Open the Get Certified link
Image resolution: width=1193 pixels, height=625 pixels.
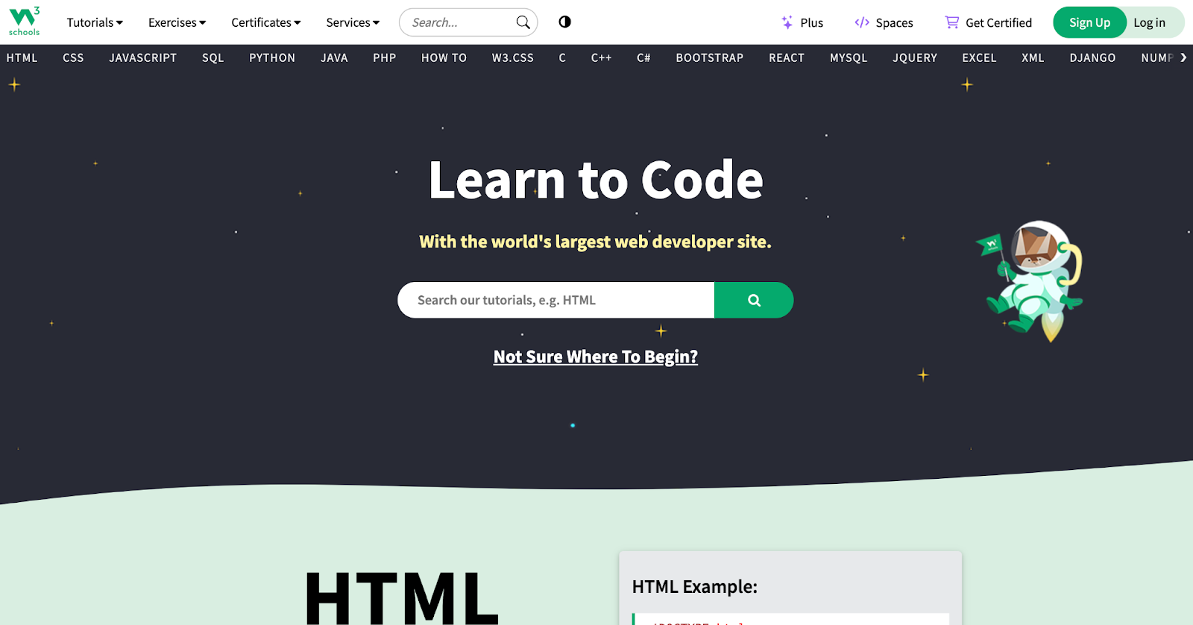(x=989, y=22)
